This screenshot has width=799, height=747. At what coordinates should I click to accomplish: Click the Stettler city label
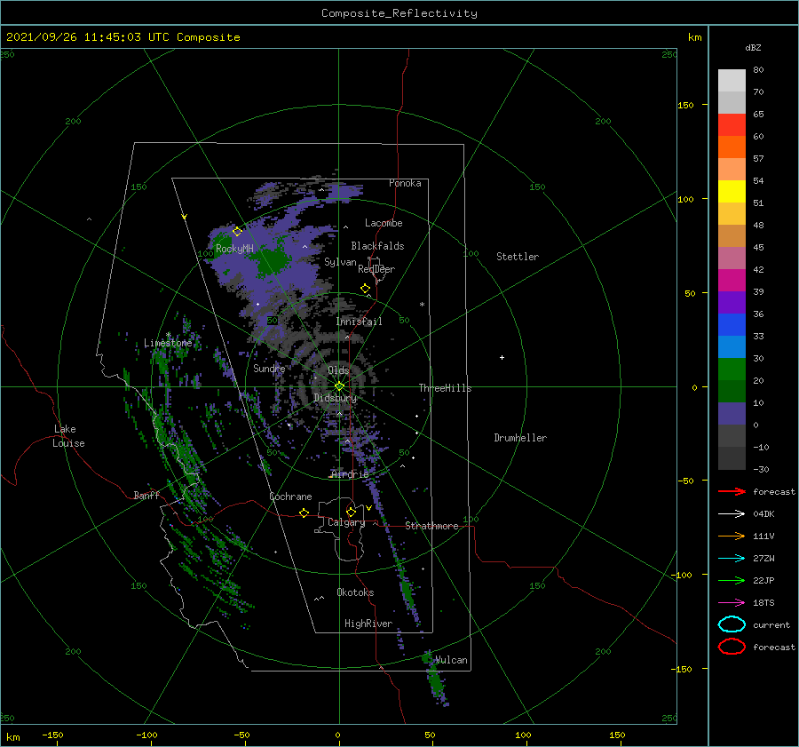pos(518,257)
